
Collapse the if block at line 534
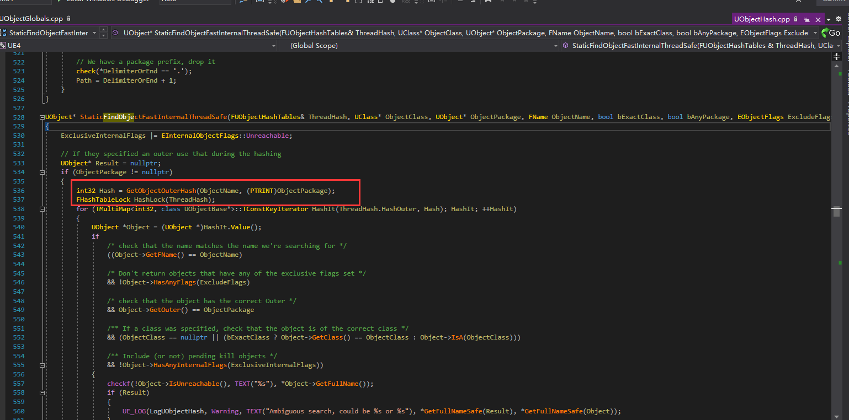[42, 171]
